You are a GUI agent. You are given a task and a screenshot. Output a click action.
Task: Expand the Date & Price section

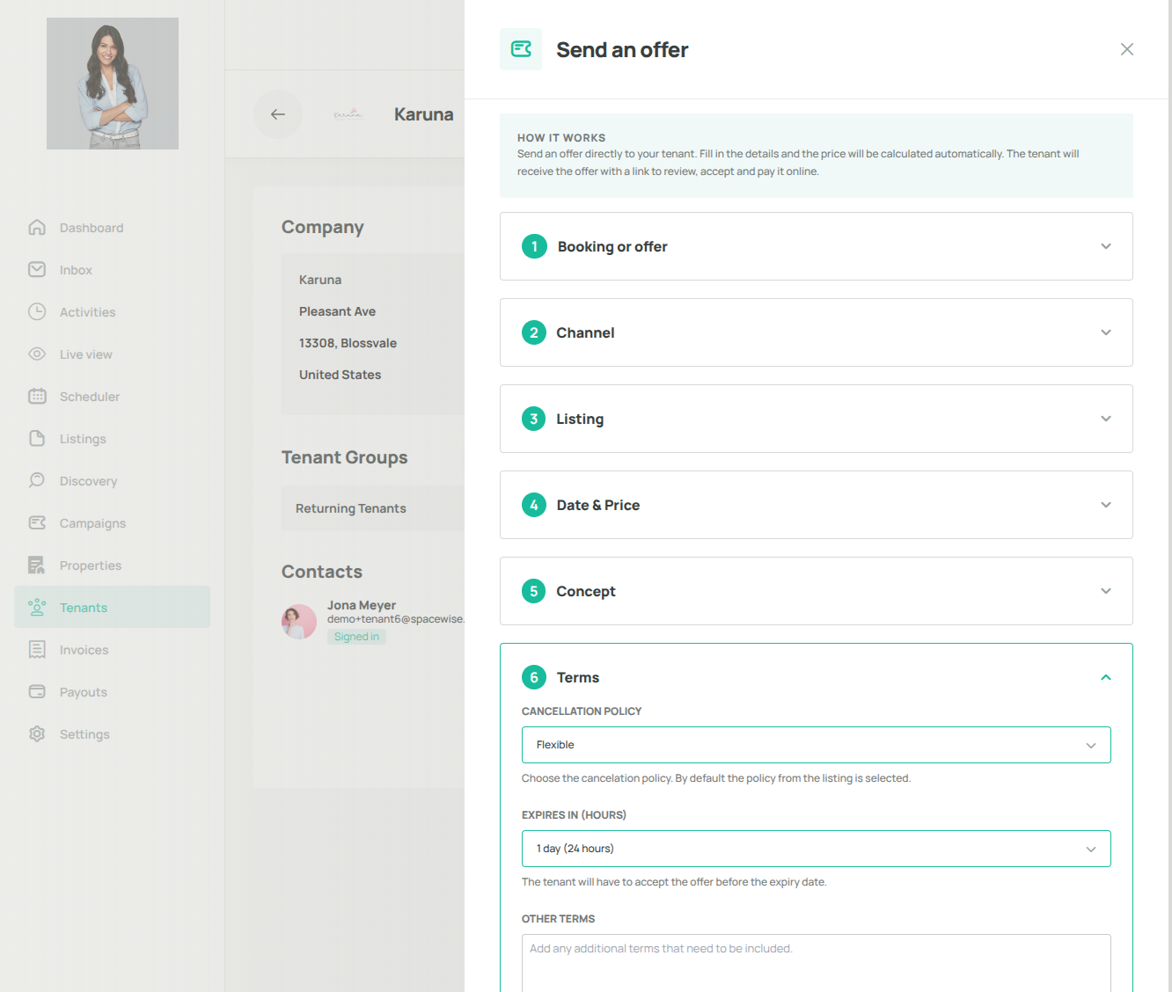click(x=816, y=505)
